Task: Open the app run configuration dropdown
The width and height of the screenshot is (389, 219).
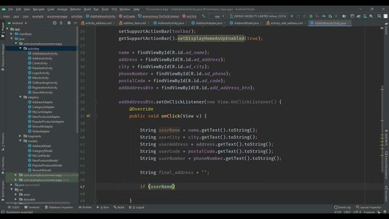Action: coord(217,16)
